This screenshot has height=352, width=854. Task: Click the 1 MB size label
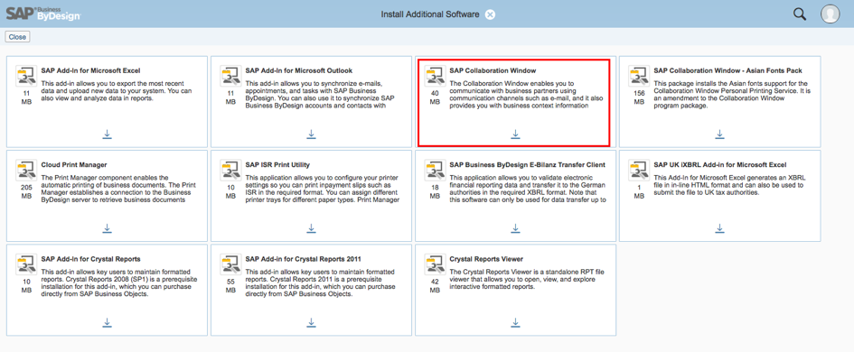pos(639,191)
